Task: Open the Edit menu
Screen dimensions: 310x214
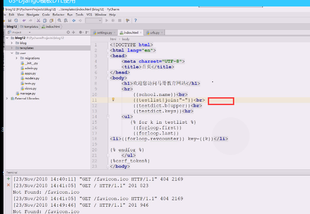Action: pyautogui.click(x=11, y=15)
